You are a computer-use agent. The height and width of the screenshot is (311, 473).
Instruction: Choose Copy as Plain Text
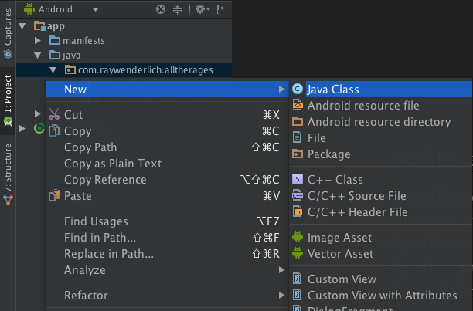pos(167,164)
